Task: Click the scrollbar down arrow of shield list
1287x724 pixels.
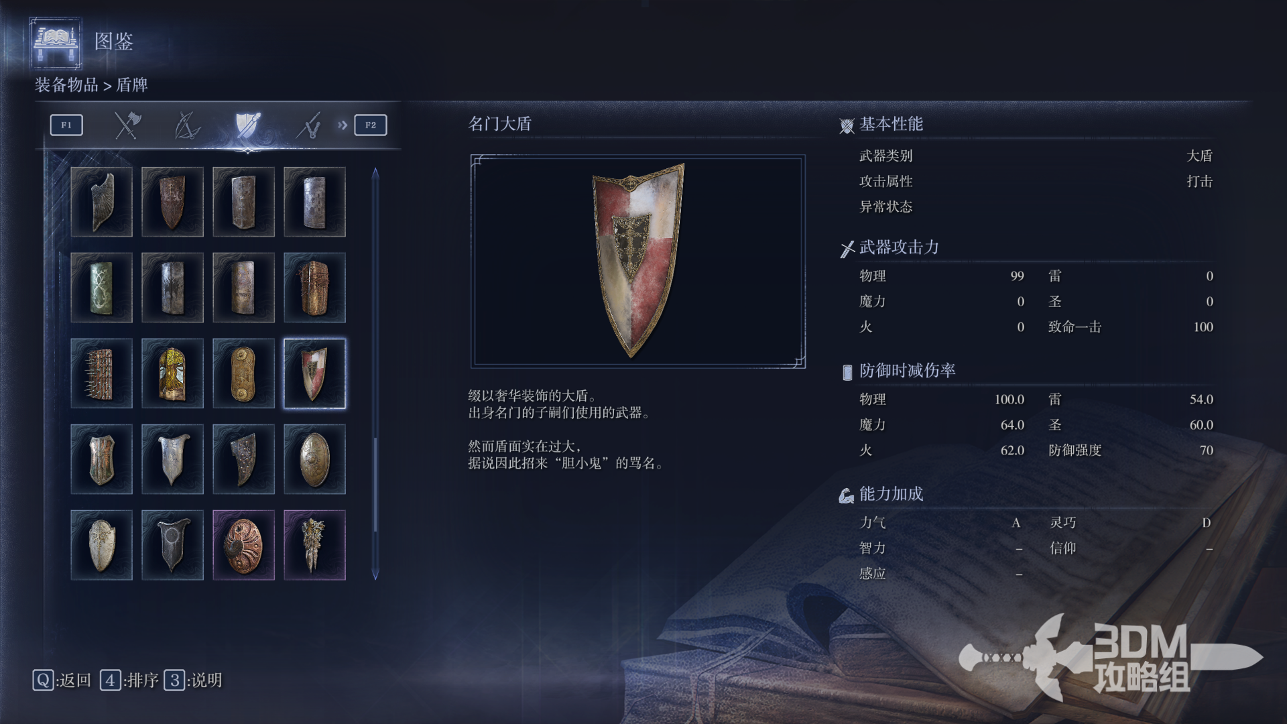Action: [375, 575]
